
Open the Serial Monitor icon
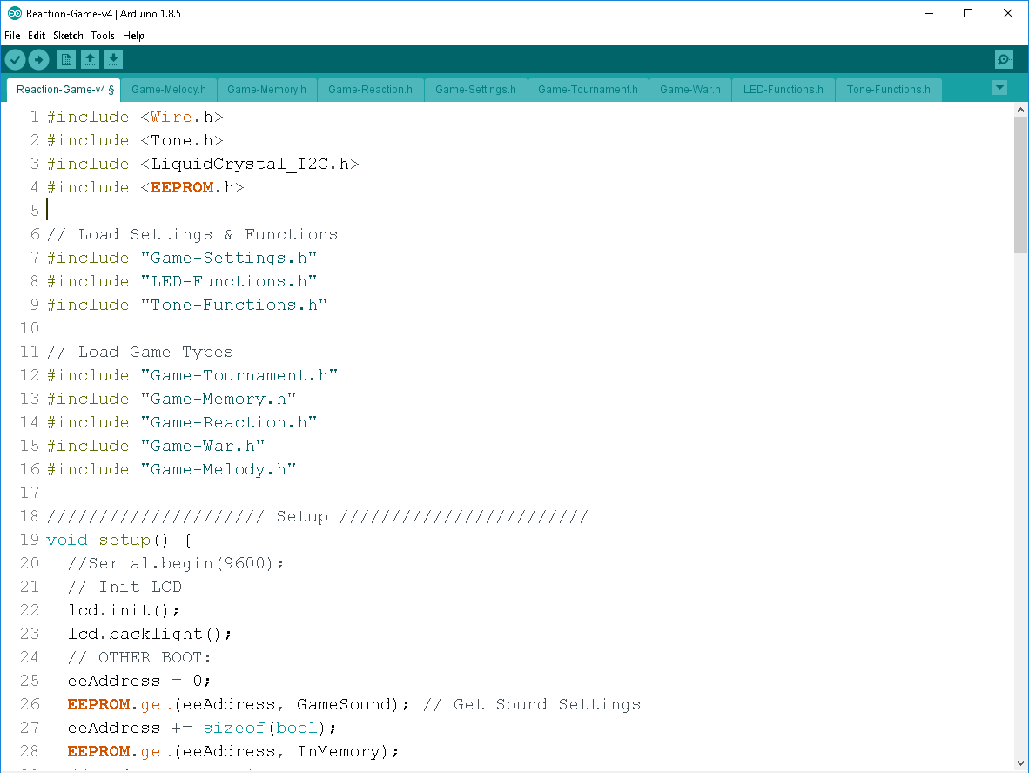[x=1004, y=59]
